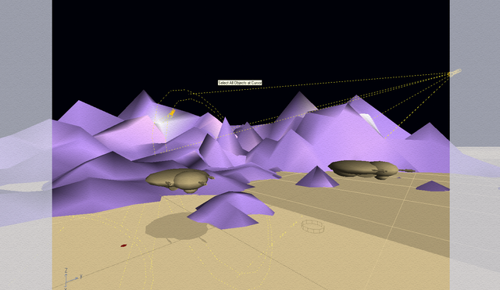Select the larger tan blimp near the right mountains
The width and height of the screenshot is (500, 290).
pos(363,170)
